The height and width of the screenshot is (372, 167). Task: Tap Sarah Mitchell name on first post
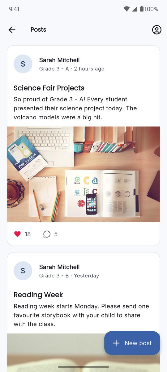click(59, 60)
